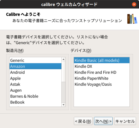Click the calibre books logo icon

click(132, 19)
